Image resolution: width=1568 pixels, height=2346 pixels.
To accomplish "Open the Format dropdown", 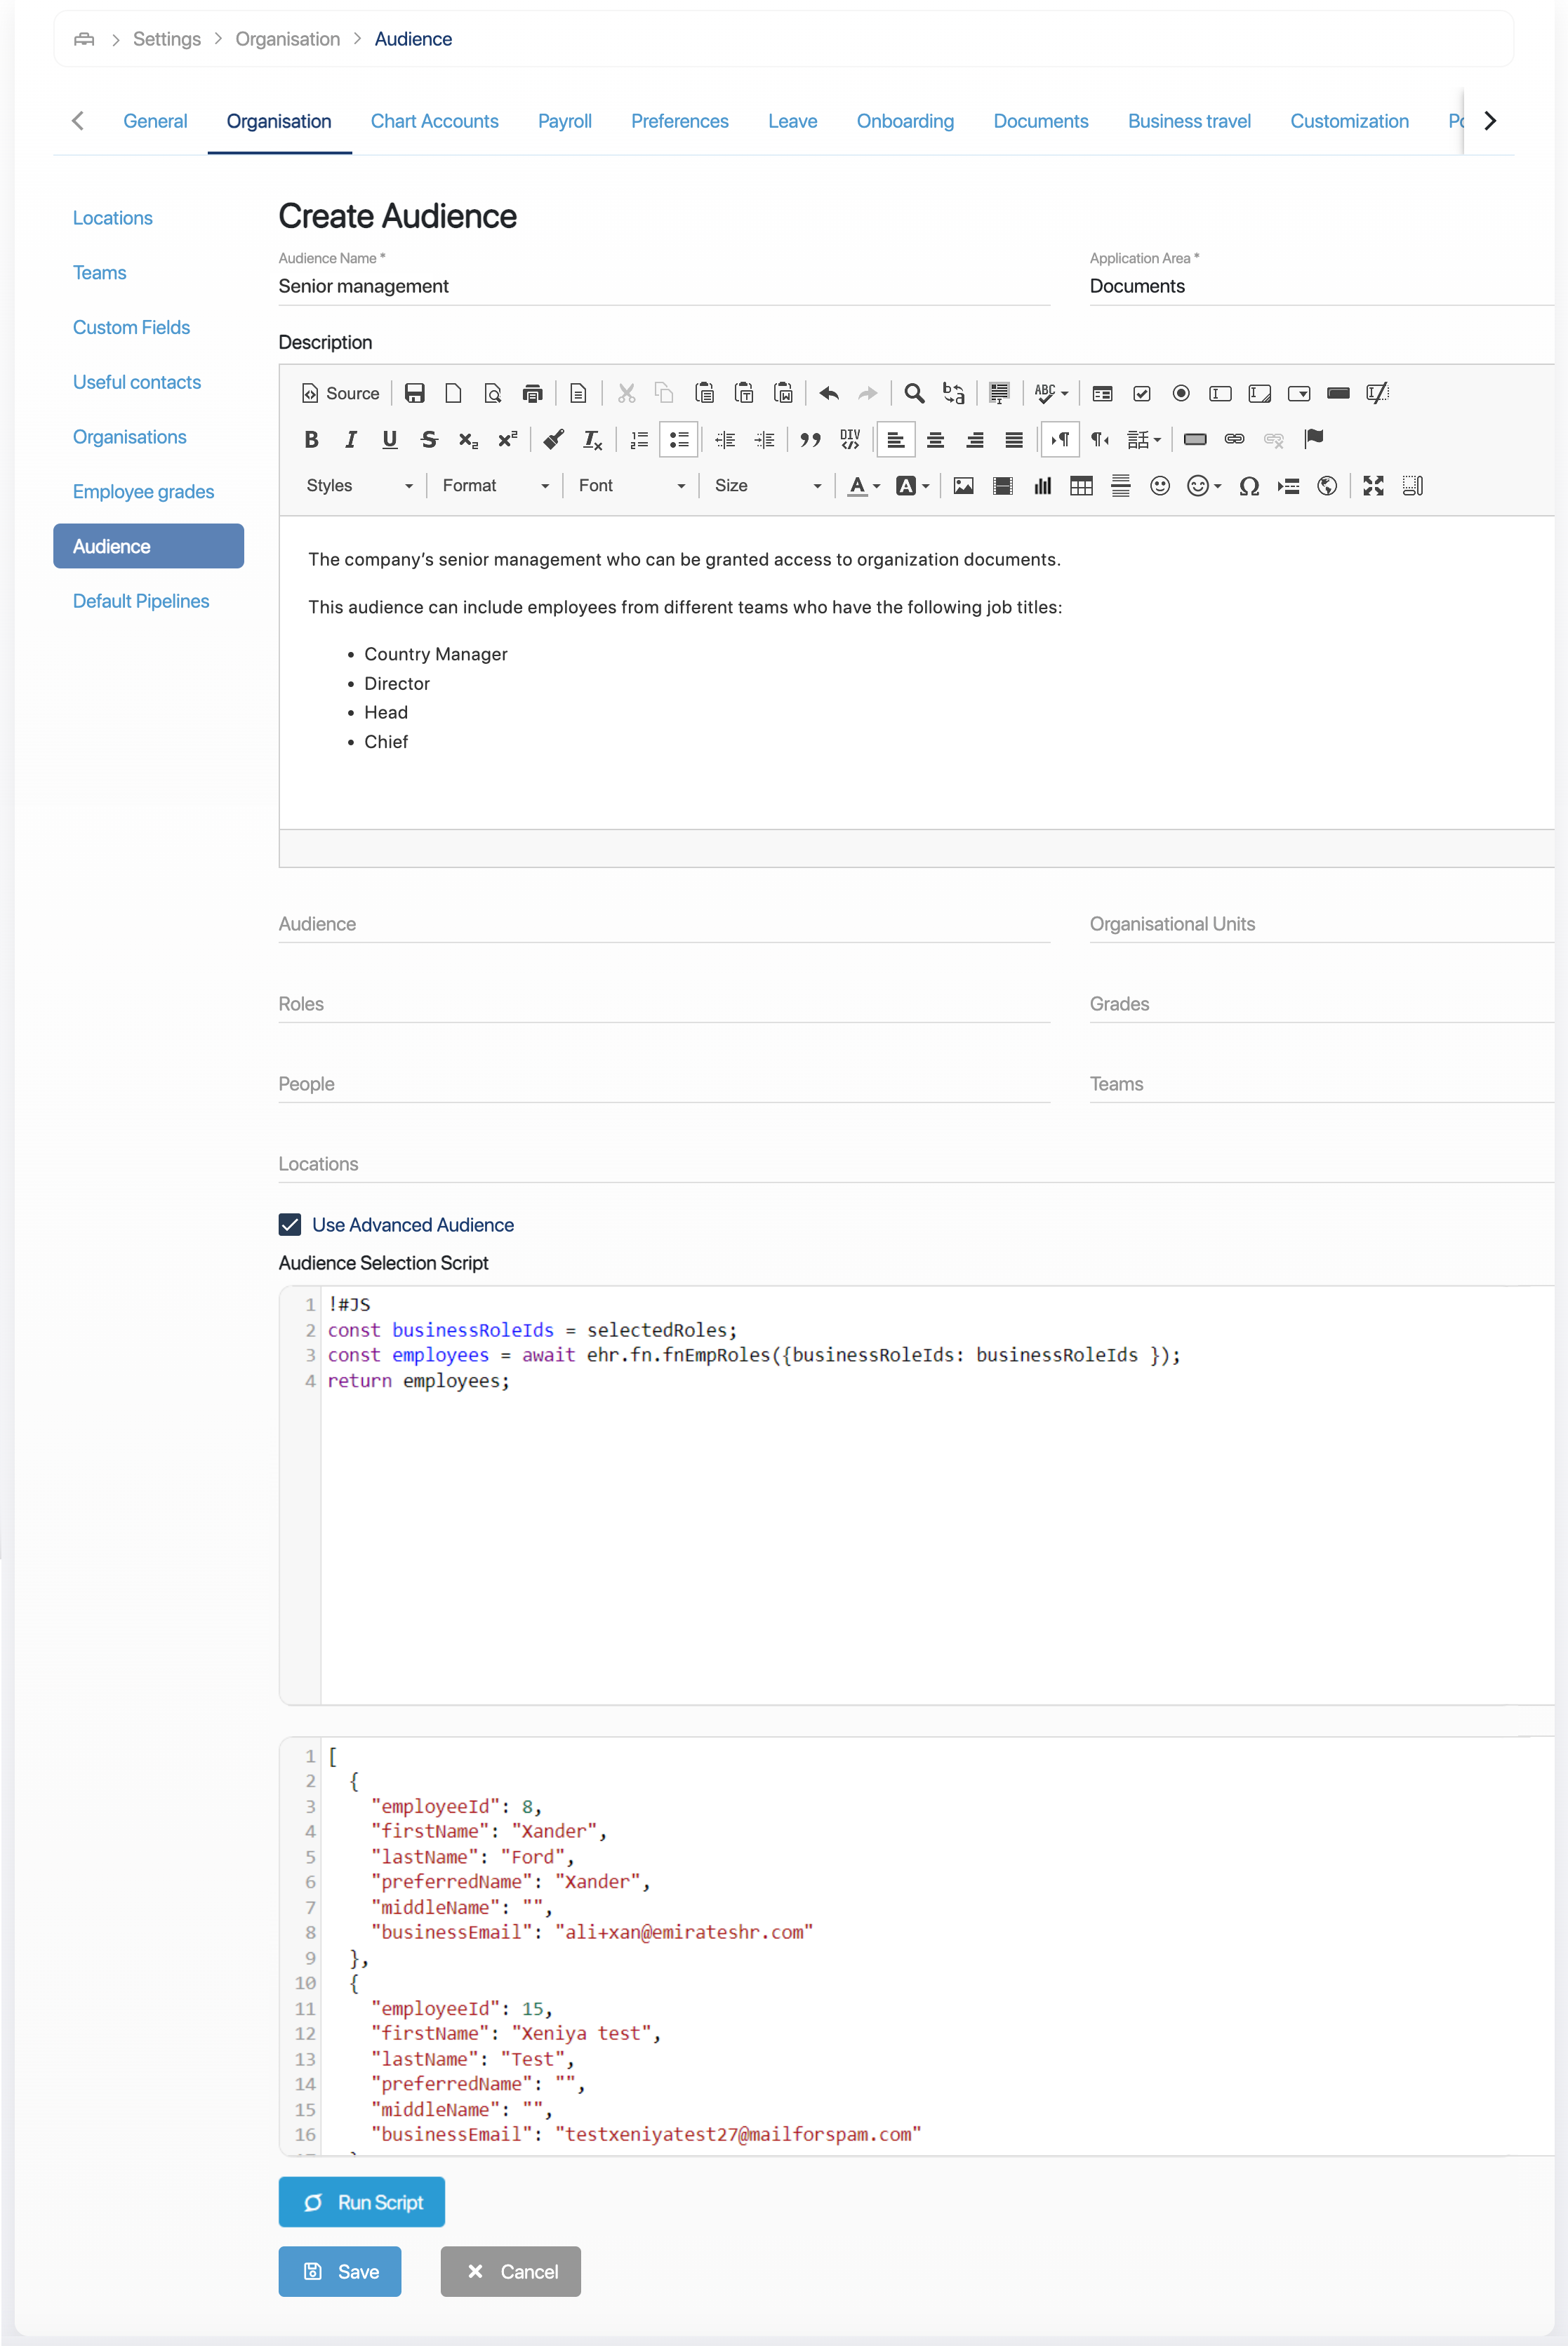I will click(496, 485).
